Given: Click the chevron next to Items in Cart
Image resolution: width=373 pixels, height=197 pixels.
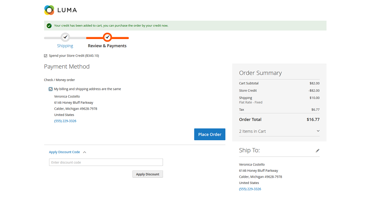Looking at the screenshot, I should [318, 131].
